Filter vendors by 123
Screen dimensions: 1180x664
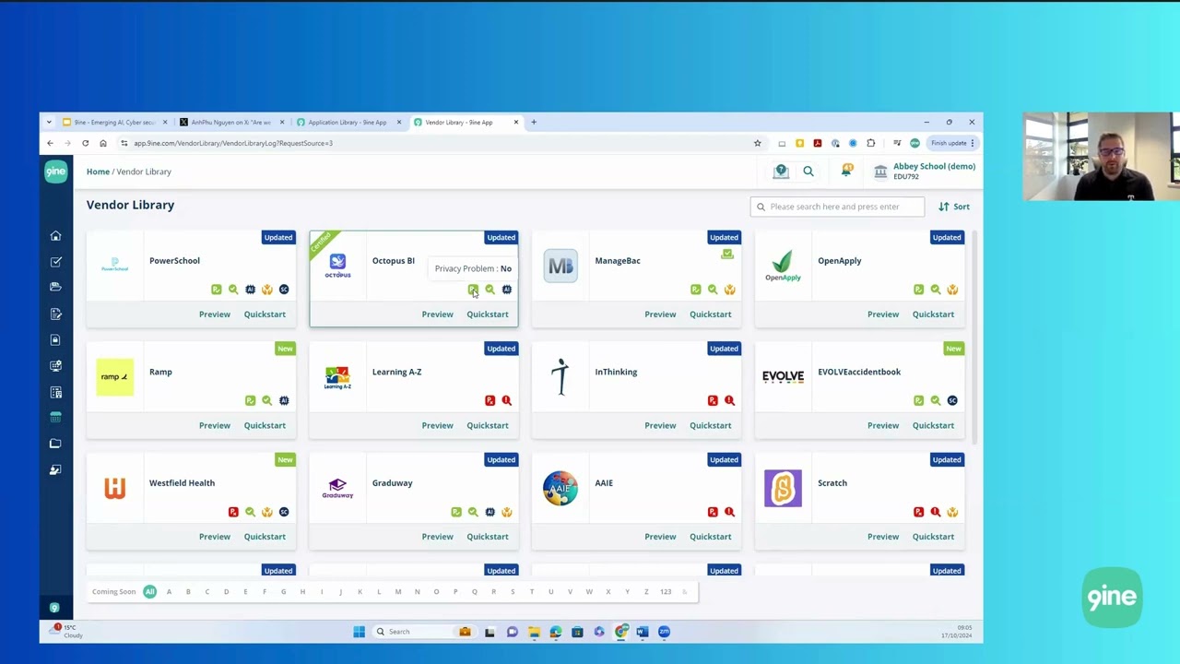[x=666, y=592]
